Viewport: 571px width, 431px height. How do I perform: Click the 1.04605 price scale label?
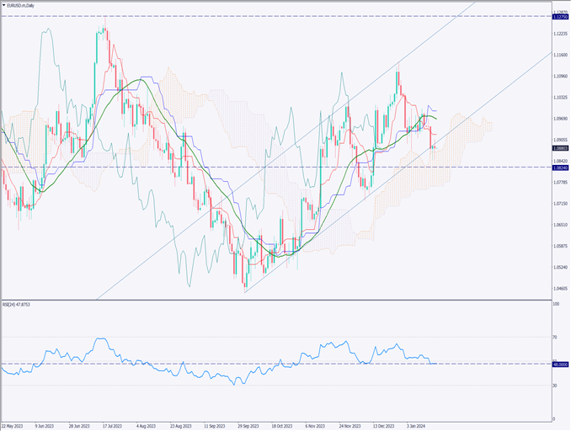(559, 289)
